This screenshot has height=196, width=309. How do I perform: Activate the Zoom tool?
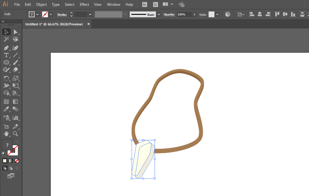click(15, 134)
